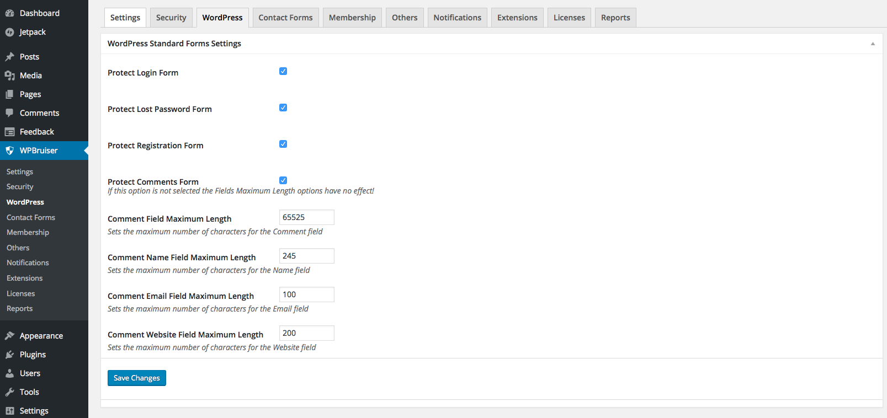This screenshot has height=418, width=887.
Task: Uncheck Protect Login Form checkbox
Action: point(283,71)
